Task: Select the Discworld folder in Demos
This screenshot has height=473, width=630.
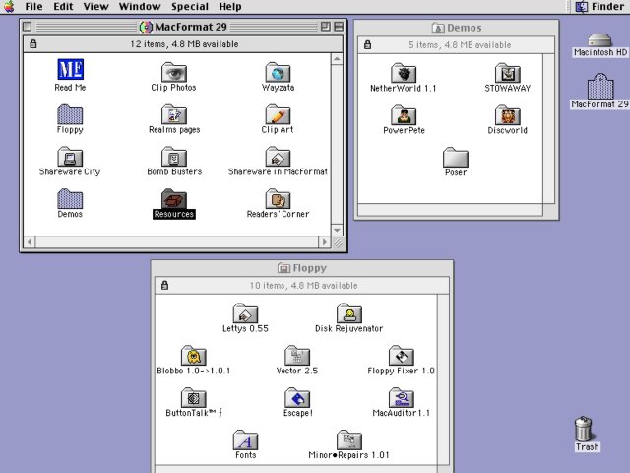Action: tap(508, 115)
